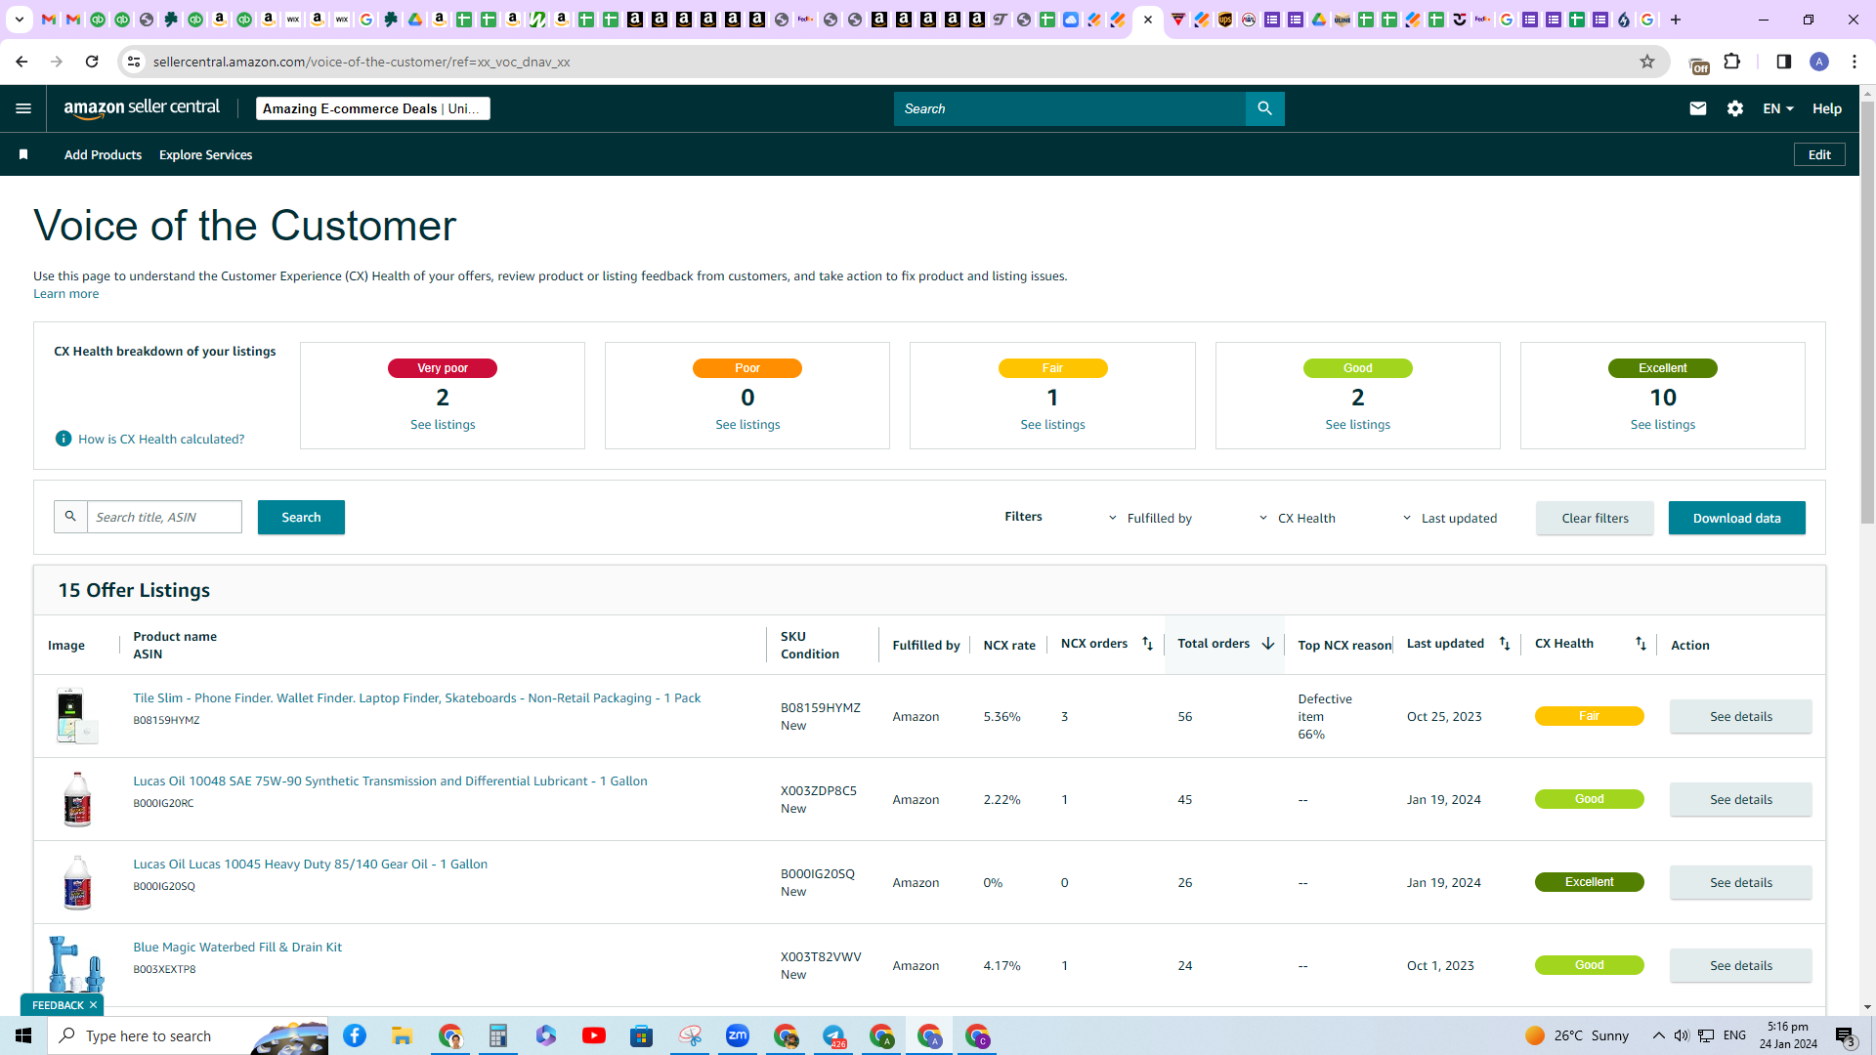
Task: Open the Chrome profile avatar
Action: (x=1819, y=62)
